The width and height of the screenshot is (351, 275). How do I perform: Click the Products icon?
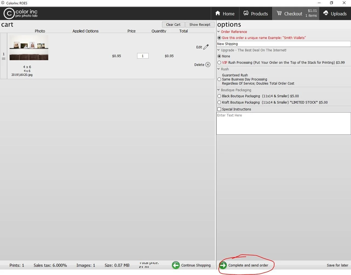tap(246, 13)
